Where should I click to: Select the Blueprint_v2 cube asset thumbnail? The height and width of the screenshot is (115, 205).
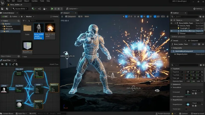(x=27, y=47)
